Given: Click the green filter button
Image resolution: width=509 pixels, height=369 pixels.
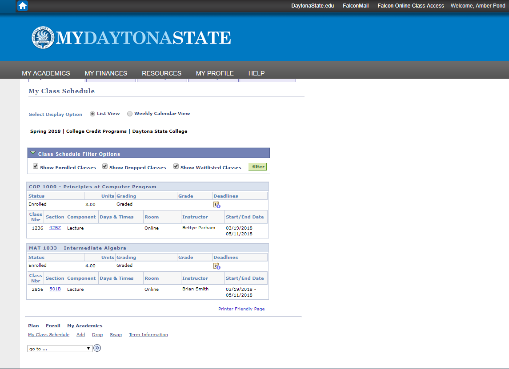Looking at the screenshot, I should [x=258, y=167].
